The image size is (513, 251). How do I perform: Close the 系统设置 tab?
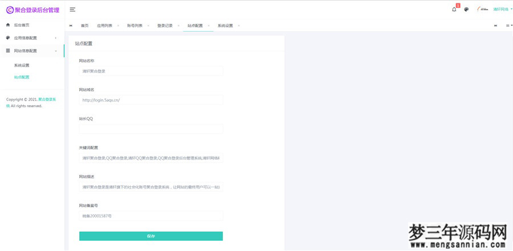(238, 26)
